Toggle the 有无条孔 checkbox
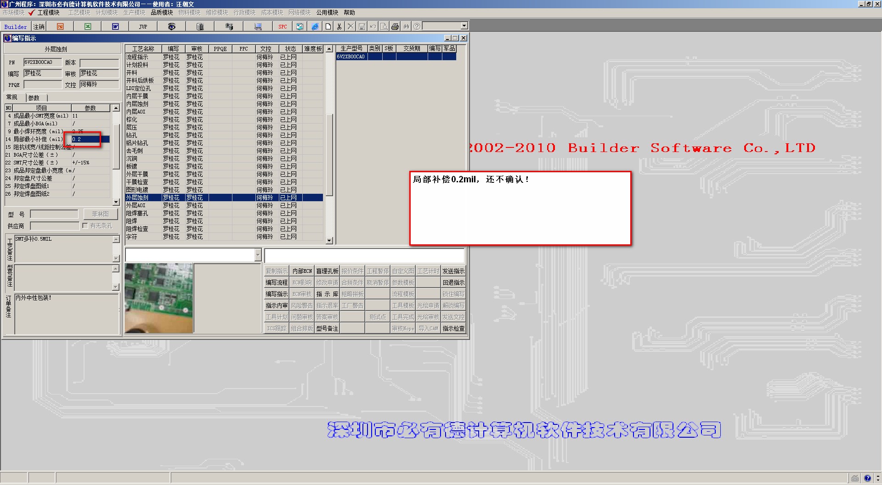Screen dimensions: 882x485 [85, 226]
